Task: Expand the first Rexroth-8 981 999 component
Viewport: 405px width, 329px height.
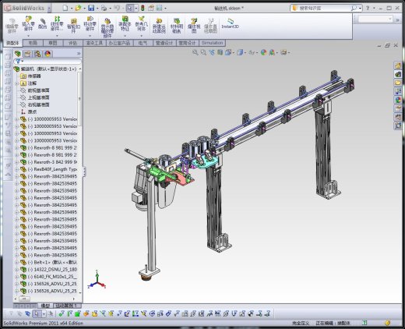Action: click(x=16, y=148)
